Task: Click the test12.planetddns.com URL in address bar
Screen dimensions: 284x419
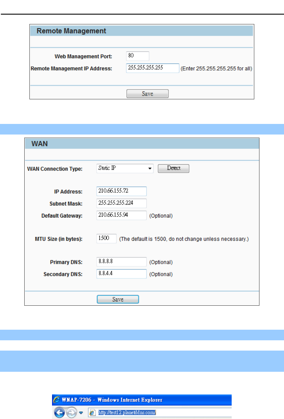Action: click(127, 412)
